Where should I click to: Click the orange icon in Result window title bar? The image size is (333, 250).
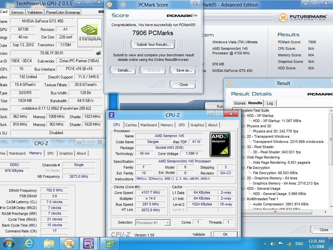229,83
